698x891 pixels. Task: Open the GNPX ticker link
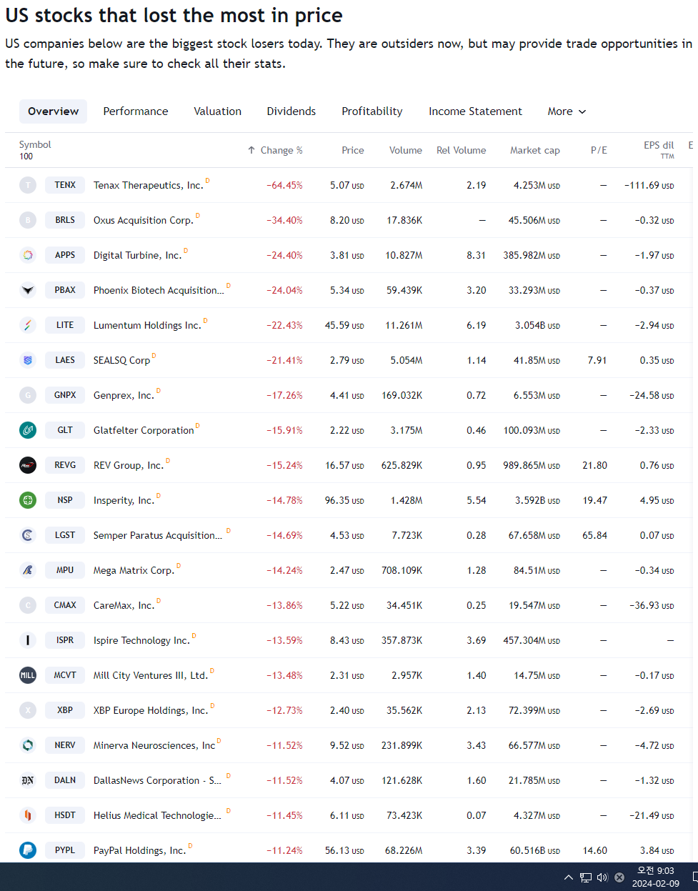click(x=65, y=395)
